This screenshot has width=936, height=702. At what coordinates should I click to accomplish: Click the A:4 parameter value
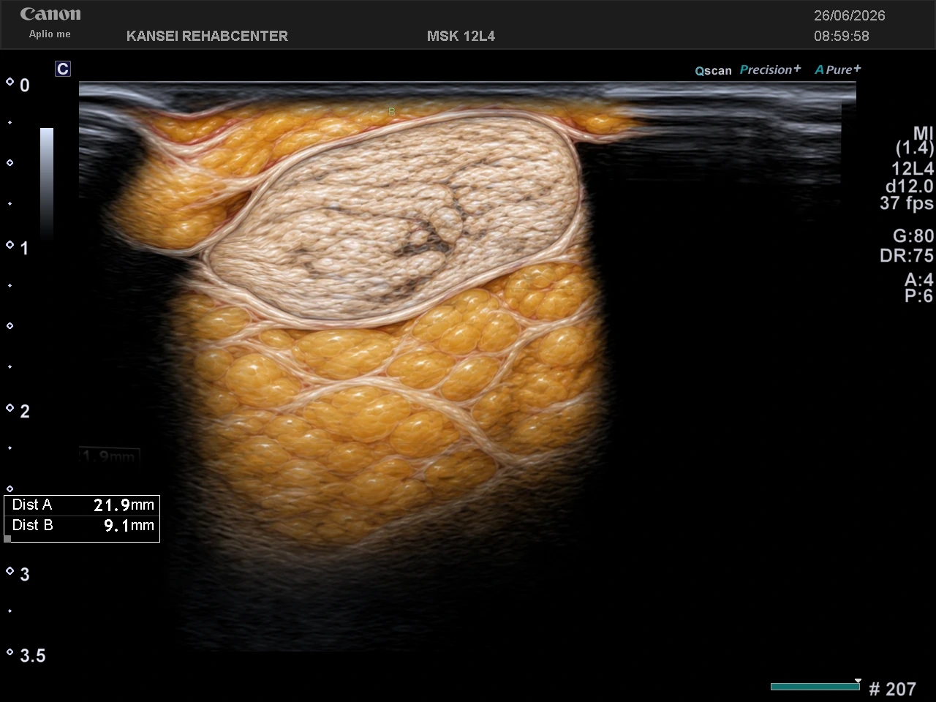pyautogui.click(x=919, y=279)
